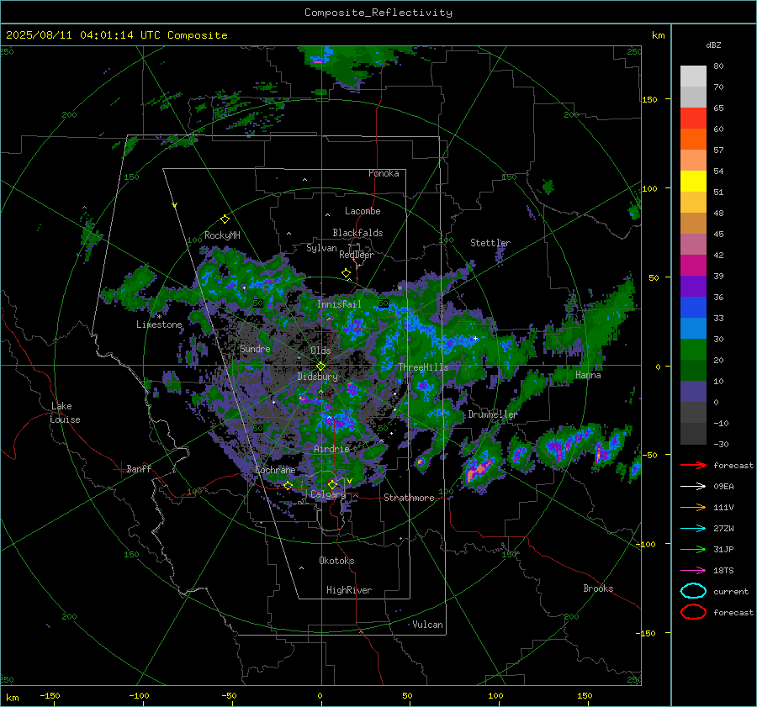757x707 pixels.
Task: Click the Didsbury city label
Action: pos(318,377)
